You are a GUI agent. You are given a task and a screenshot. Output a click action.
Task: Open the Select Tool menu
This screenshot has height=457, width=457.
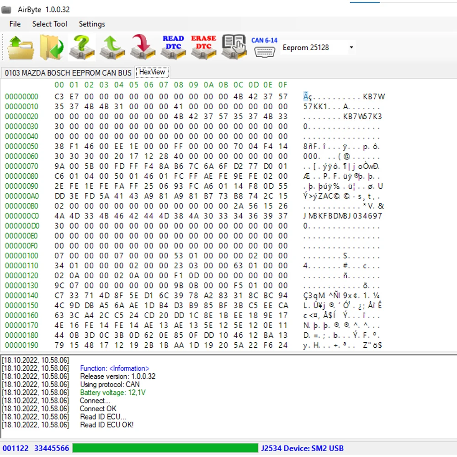pos(49,24)
